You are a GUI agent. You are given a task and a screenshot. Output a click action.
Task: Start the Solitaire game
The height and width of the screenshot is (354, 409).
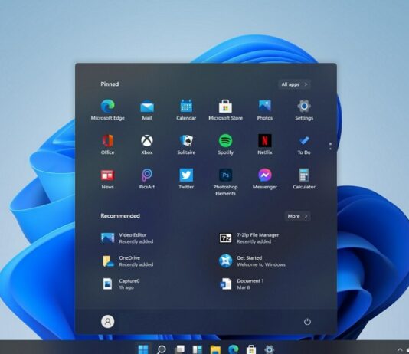186,145
